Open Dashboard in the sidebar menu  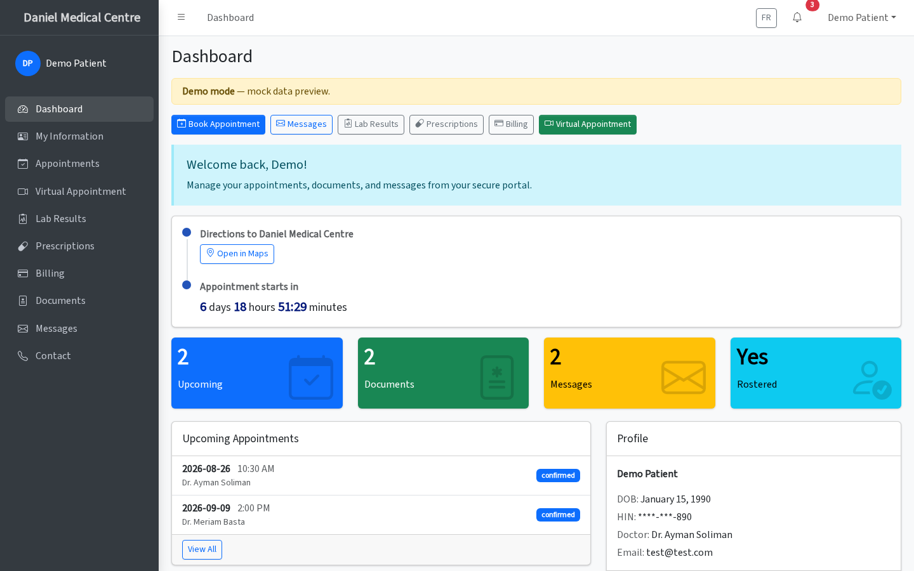click(x=79, y=109)
